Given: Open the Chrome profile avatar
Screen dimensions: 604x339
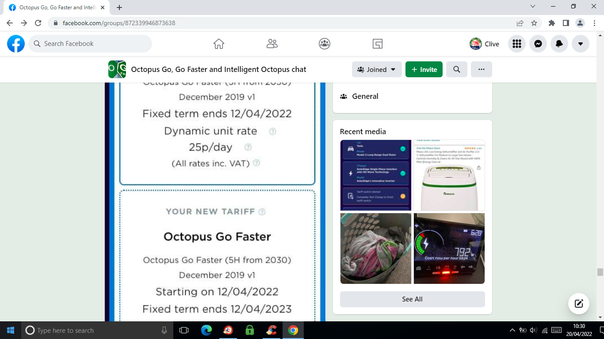Looking at the screenshot, I should pos(580,23).
